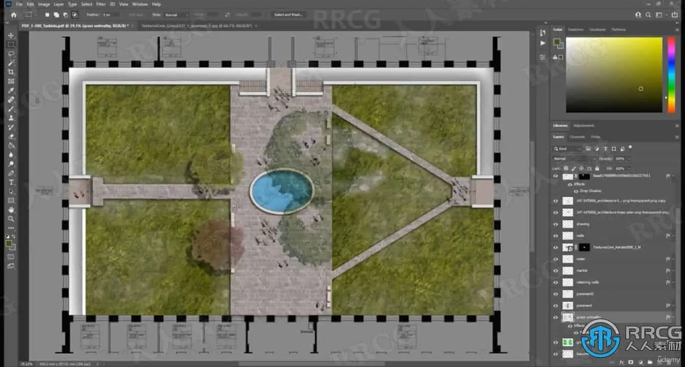Select the Path Selection tool
This screenshot has width=685, height=367.
coord(11,192)
